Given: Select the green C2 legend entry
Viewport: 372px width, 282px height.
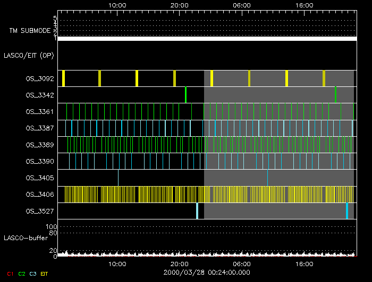Looking at the screenshot, I should pyautogui.click(x=22, y=273).
